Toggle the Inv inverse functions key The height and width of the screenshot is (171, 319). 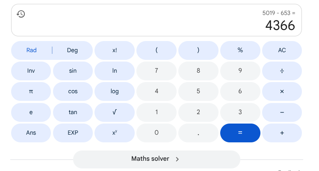pos(31,71)
